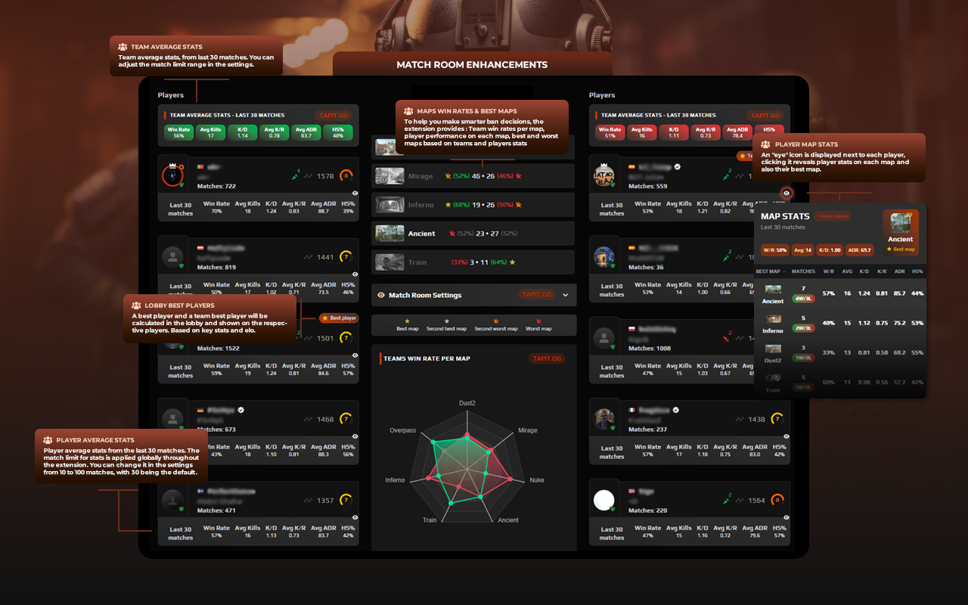The height and width of the screenshot is (605, 968).
Task: Toggle the eye icon for the 722-matches player
Action: pos(355,193)
